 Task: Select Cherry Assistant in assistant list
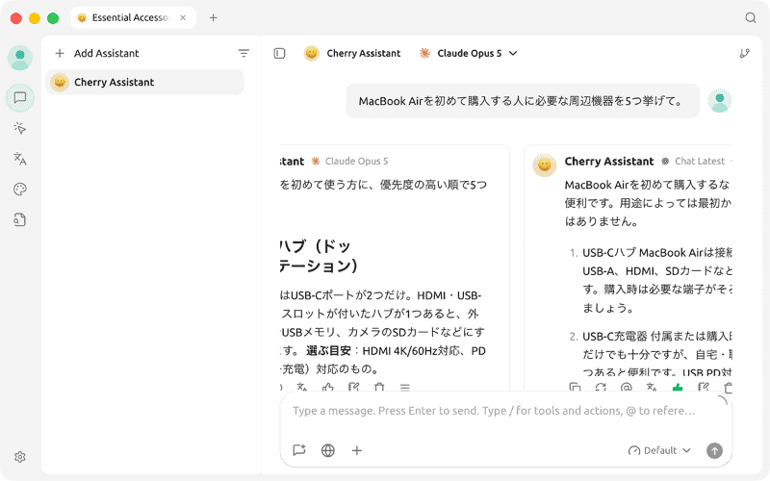point(144,82)
